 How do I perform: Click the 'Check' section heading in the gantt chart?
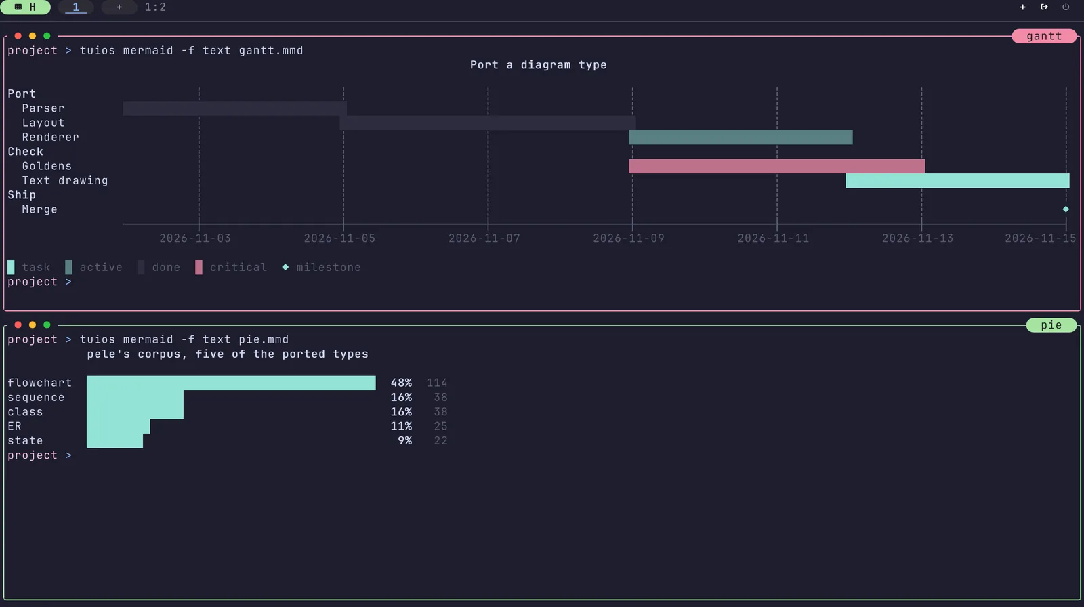coord(25,152)
